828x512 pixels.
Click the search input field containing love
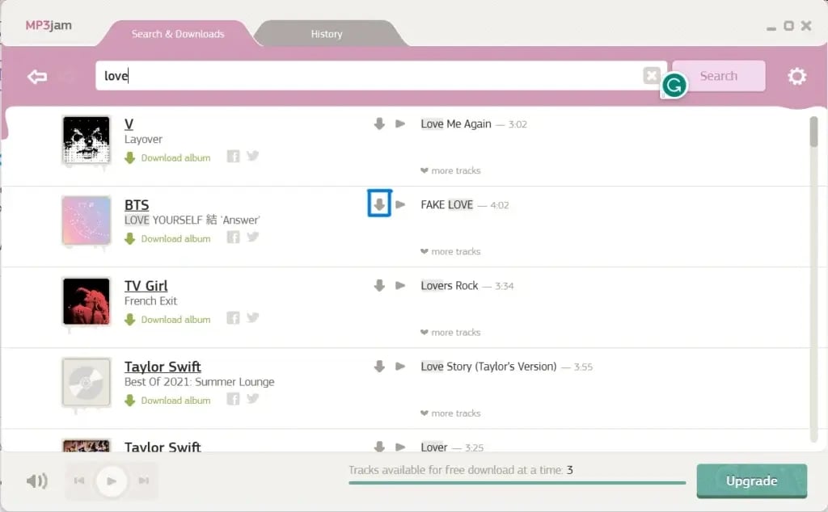[x=372, y=76]
